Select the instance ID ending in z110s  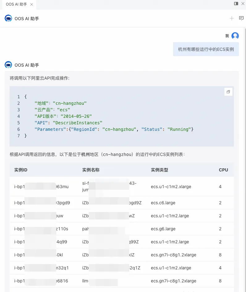coord(41,229)
